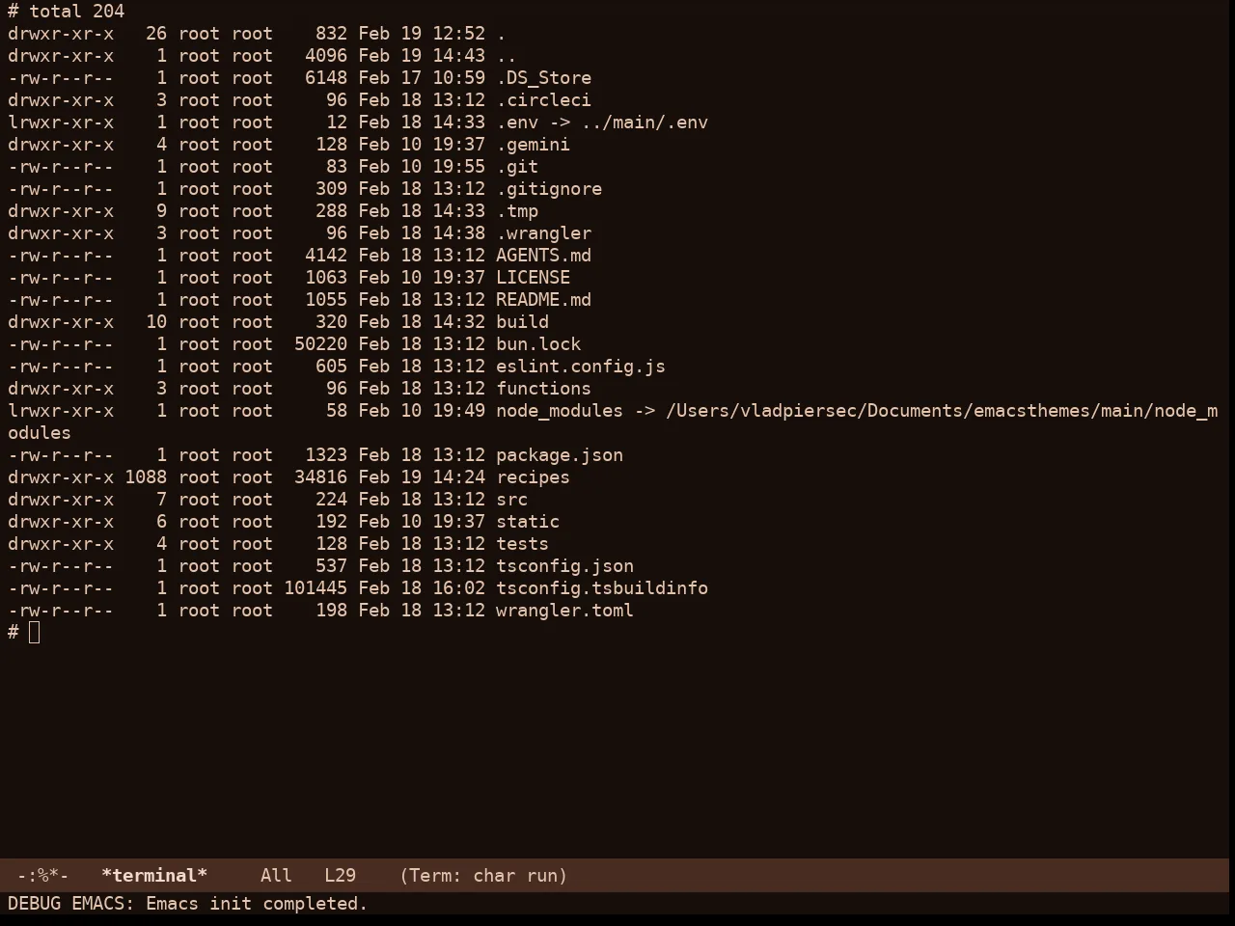Click the 'DEBUG EMACS: Emacs init completed.' echo message
This screenshot has height=926, width=1235.
187,904
